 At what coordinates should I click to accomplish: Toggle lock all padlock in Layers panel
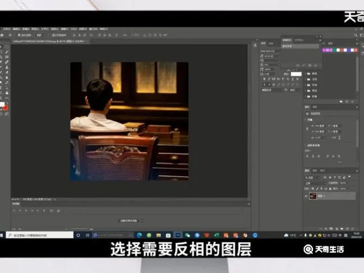330,189
